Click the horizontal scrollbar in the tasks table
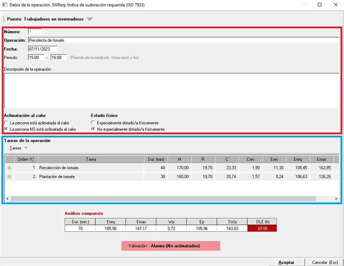 pos(163,199)
